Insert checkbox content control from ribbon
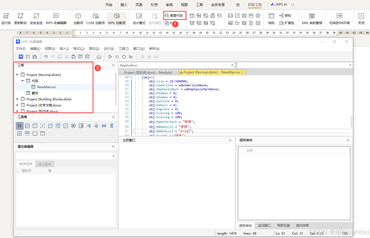This screenshot has width=370, height=238. (220, 16)
